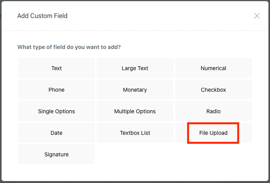This screenshot has height=183, width=270.
Task: Choose the Signature field type
Action: pos(57,154)
